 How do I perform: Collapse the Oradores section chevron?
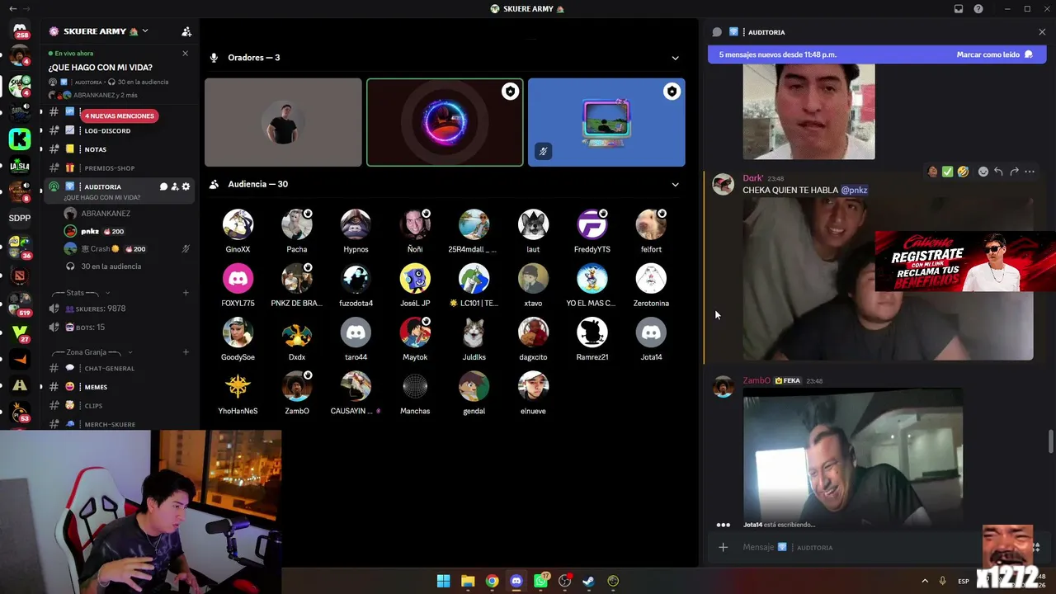click(675, 58)
